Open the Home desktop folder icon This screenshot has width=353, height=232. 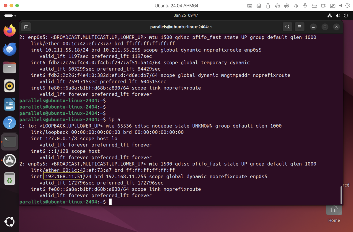pyautogui.click(x=334, y=210)
